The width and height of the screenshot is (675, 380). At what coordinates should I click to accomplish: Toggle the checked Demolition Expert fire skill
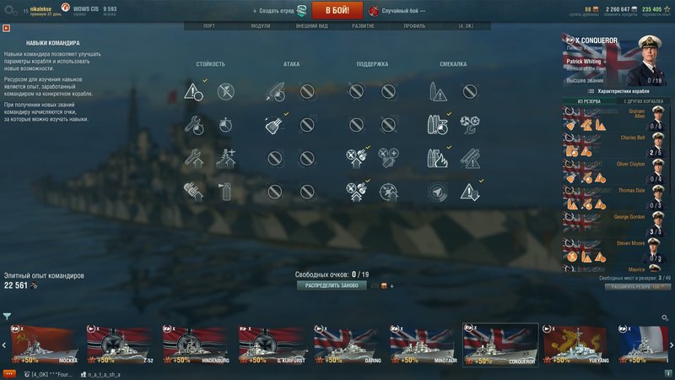(x=437, y=159)
